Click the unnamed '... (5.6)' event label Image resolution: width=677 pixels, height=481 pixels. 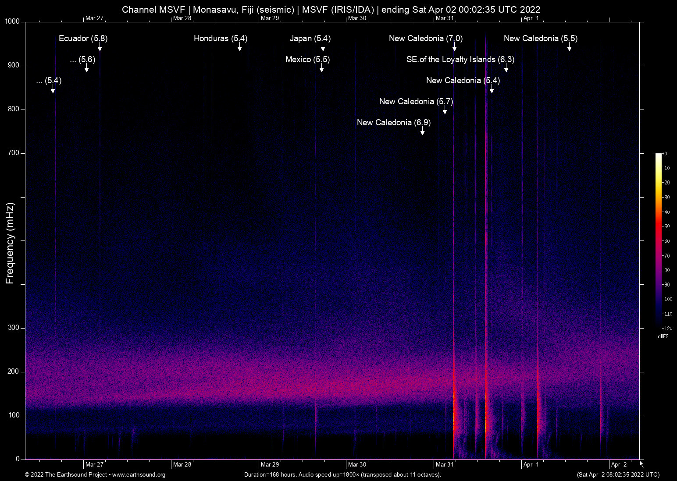[x=82, y=60]
